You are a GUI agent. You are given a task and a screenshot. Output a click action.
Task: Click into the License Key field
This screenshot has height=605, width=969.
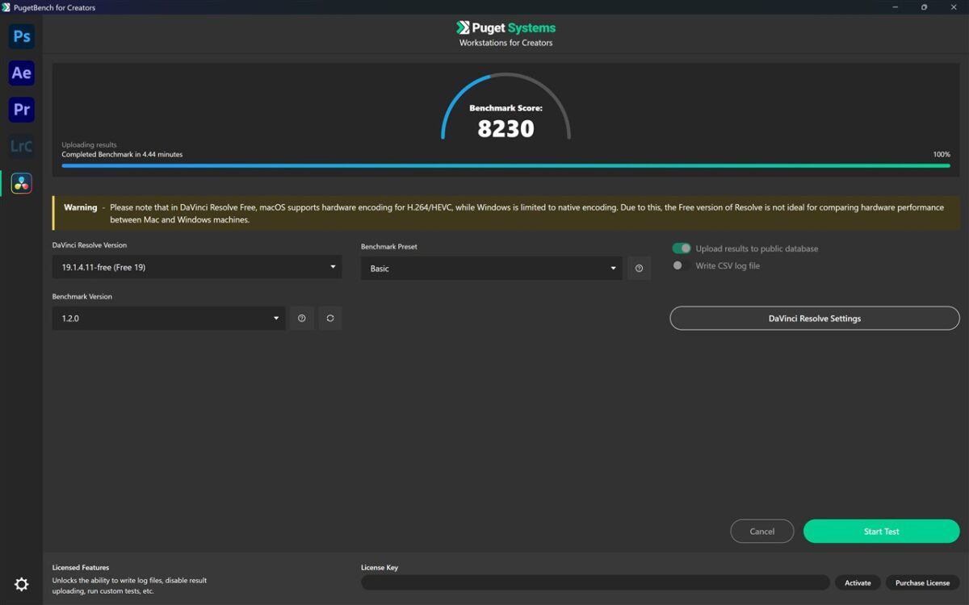594,582
